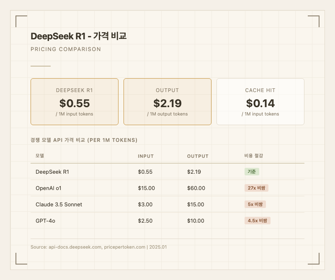This screenshot has width=335, height=280.
Task: Click the DeepSeek R1 - 가격 비교 title
Action: pos(79,36)
